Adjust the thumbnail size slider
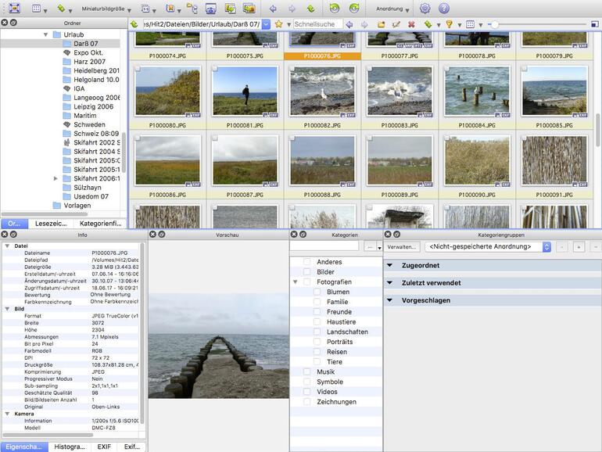 coord(493,24)
